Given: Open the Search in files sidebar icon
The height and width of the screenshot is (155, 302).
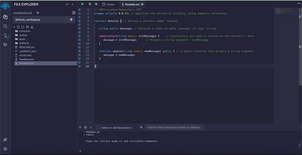Looking at the screenshot, I should tap(5, 26).
